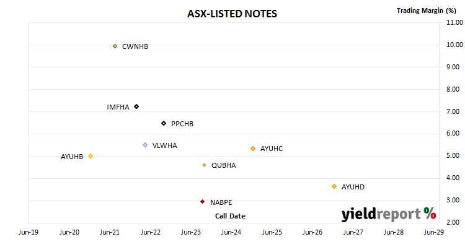The width and height of the screenshot is (465, 242).
Task: Select the AYUHC orange diamond marker
Action: (253, 149)
